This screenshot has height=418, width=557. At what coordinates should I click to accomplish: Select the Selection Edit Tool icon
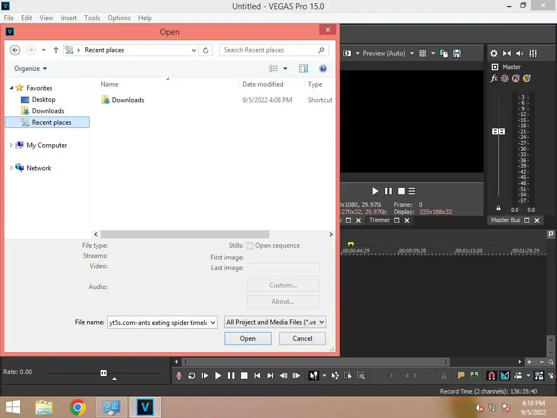pyautogui.click(x=348, y=376)
